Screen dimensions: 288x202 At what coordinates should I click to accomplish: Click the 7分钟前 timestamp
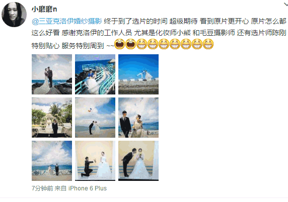tap(42, 188)
